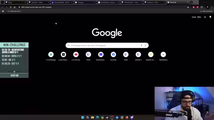This screenshot has height=120, width=214.
Task: Open the blue download-arrow shortcut tile
Action: [x=101, y=55]
